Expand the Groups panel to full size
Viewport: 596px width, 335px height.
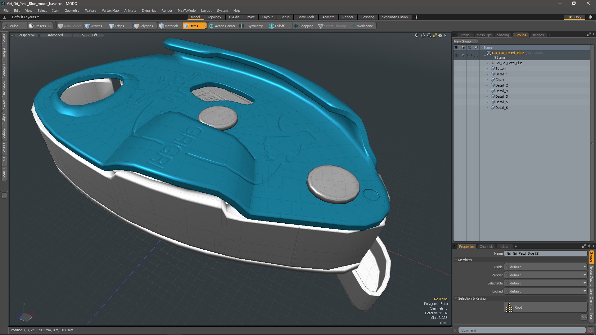pyautogui.click(x=589, y=35)
